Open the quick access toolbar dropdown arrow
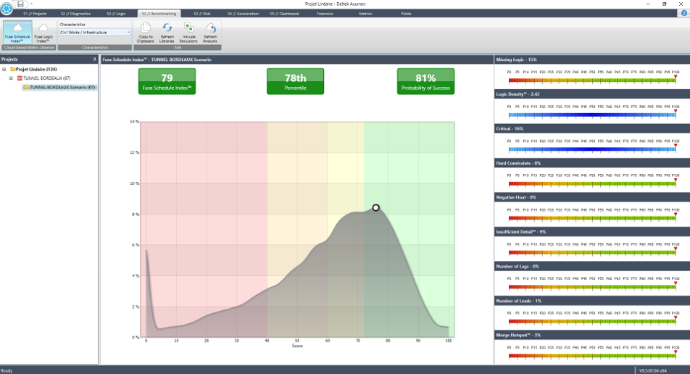This screenshot has height=374, width=690. 31,4
